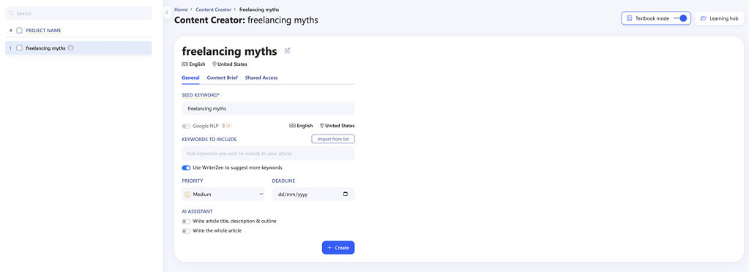Image resolution: width=749 pixels, height=272 pixels.
Task: Enable Write the whole article toggle
Action: 186,231
